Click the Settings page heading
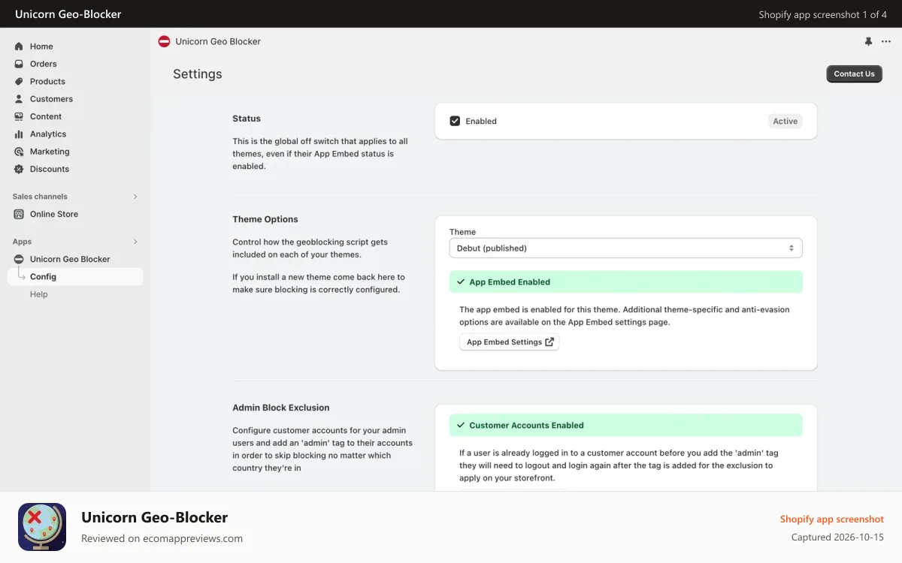The width and height of the screenshot is (902, 563). tap(198, 74)
